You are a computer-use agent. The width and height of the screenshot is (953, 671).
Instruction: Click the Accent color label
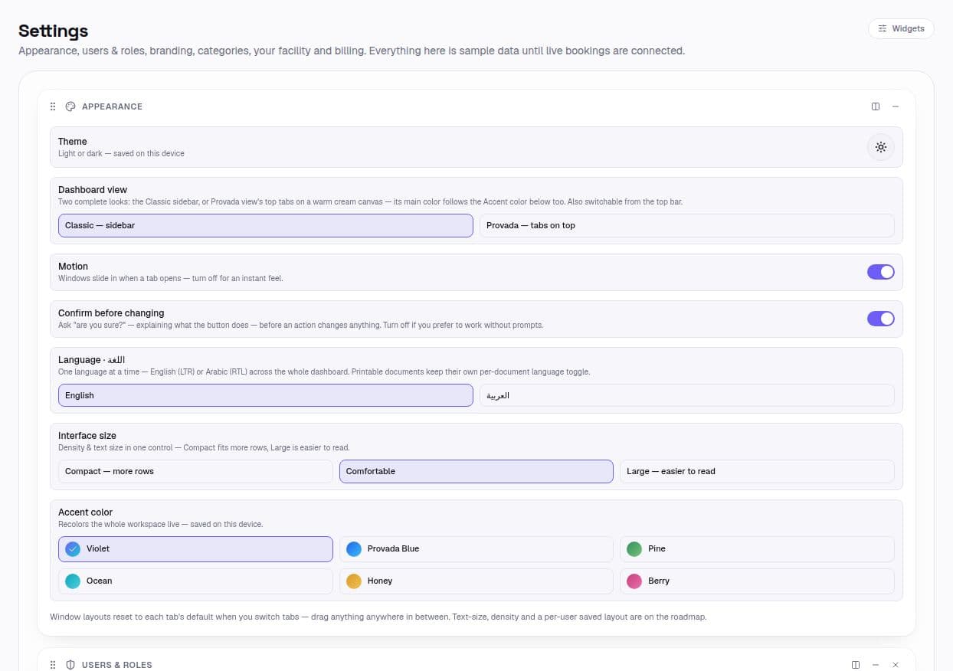point(86,512)
